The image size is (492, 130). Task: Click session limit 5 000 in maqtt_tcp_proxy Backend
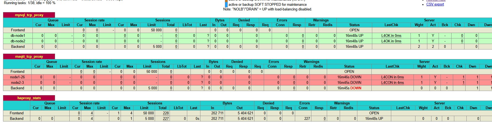pyautogui.click(x=153, y=88)
